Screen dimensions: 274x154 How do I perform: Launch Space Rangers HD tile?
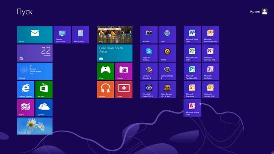pyautogui.click(x=167, y=89)
